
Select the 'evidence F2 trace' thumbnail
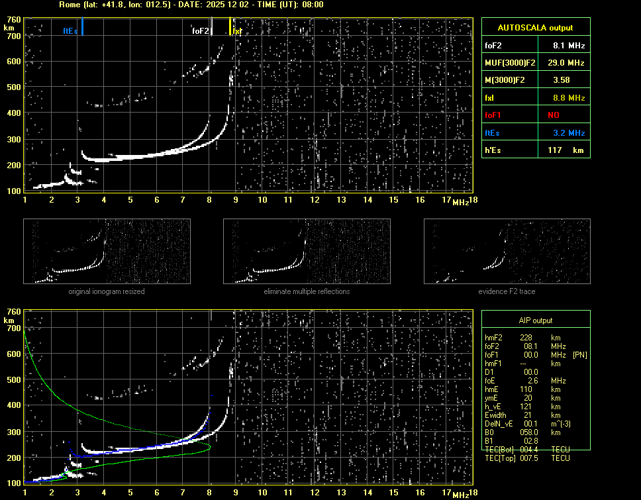tap(507, 252)
